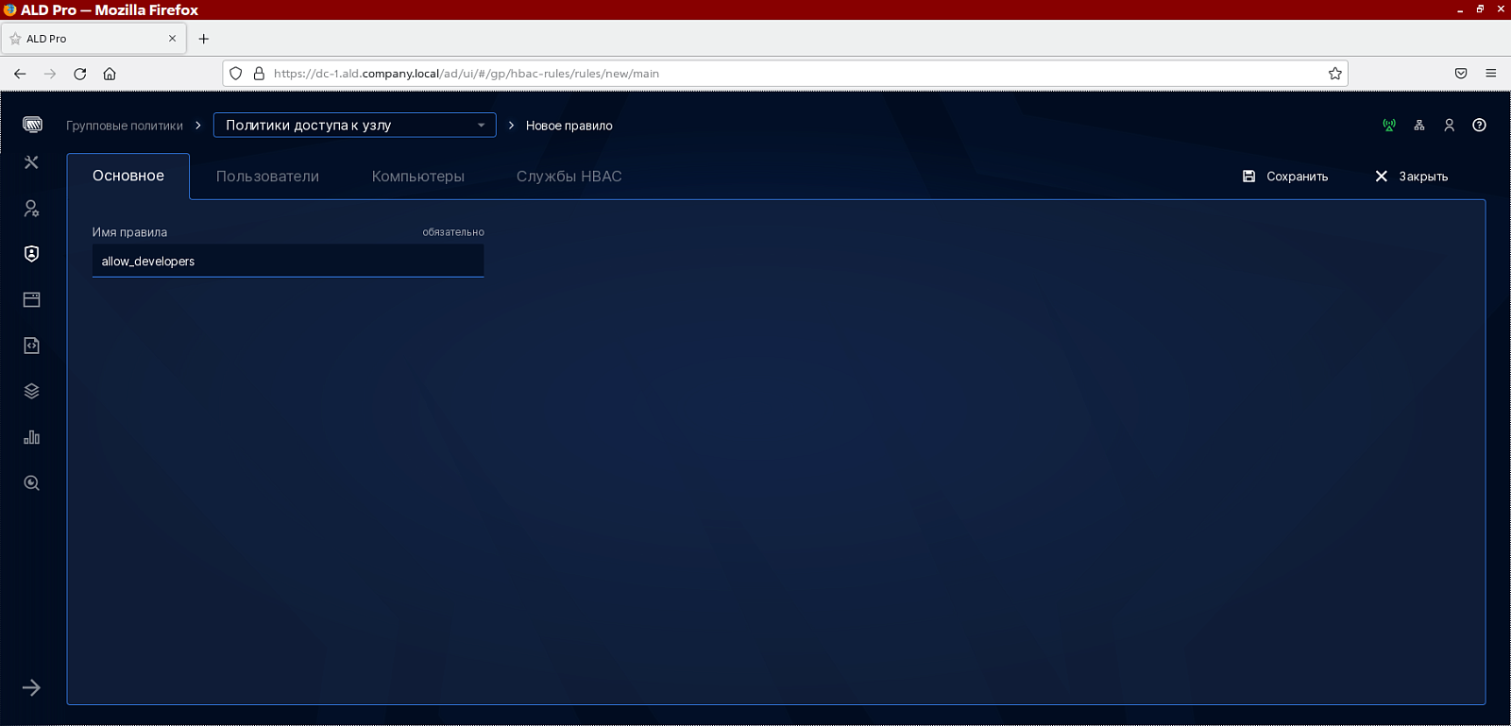Open Firefox hamburger application menu
This screenshot has width=1511, height=726.
(1491, 74)
